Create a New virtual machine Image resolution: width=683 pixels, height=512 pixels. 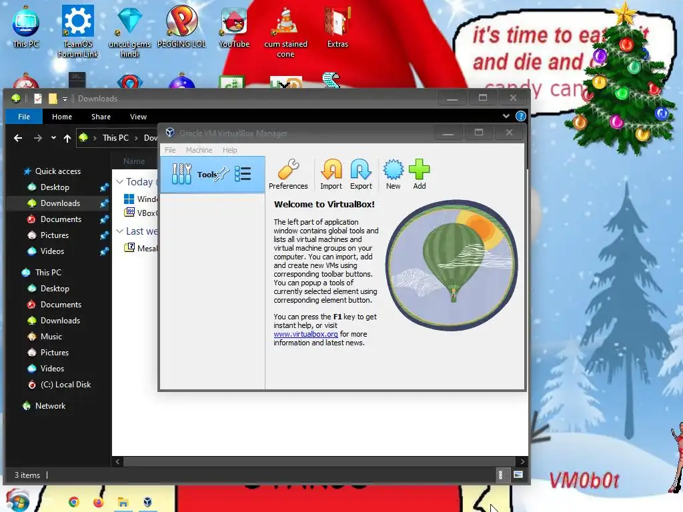393,174
